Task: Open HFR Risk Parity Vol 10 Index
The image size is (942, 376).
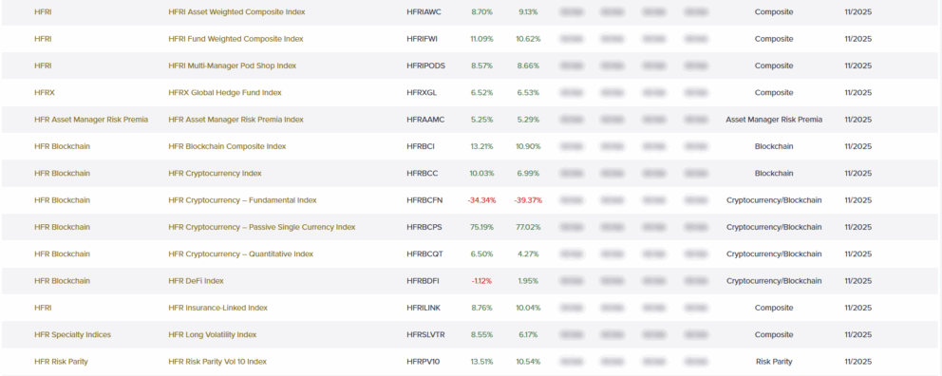Action: [x=217, y=362]
